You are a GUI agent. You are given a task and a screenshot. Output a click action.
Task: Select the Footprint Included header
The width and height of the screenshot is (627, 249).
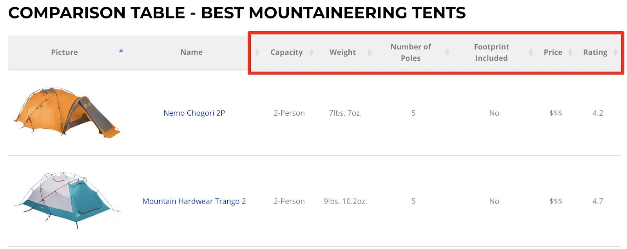(x=491, y=52)
